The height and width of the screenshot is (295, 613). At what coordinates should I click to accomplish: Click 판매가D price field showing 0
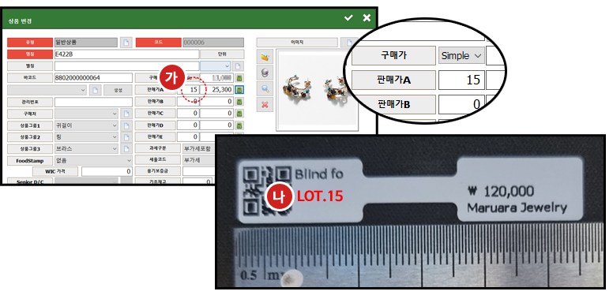click(x=216, y=125)
